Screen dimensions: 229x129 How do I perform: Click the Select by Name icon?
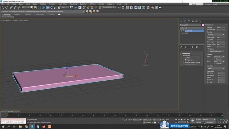tap(35, 8)
